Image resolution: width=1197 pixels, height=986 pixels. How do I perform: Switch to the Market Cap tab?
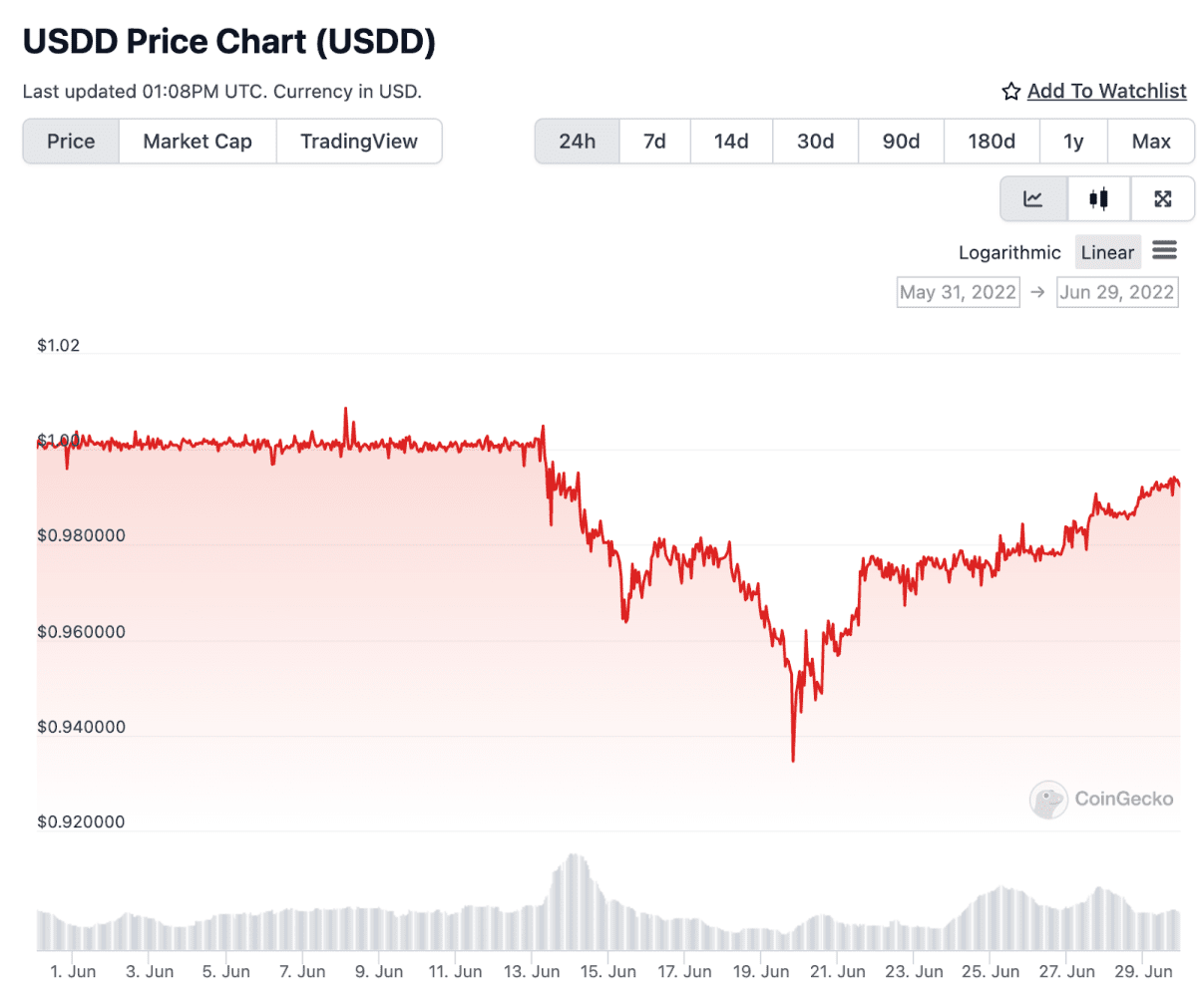click(197, 141)
